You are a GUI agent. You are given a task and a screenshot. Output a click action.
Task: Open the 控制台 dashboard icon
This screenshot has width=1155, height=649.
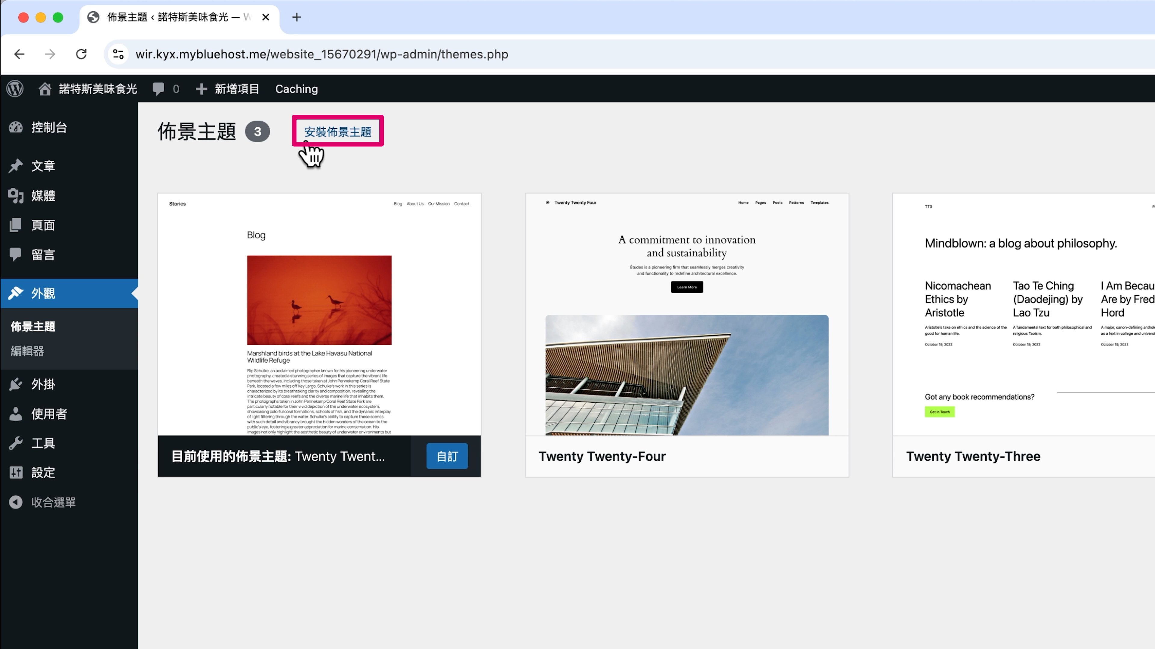click(x=16, y=127)
